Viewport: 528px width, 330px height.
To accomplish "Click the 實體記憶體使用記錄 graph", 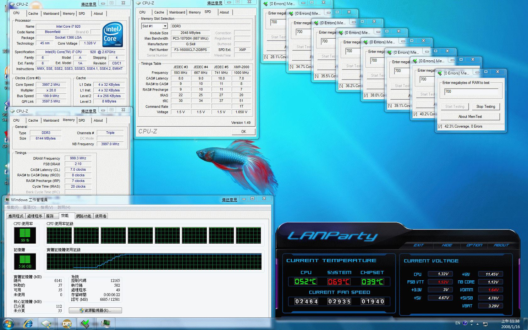I will (x=154, y=261).
